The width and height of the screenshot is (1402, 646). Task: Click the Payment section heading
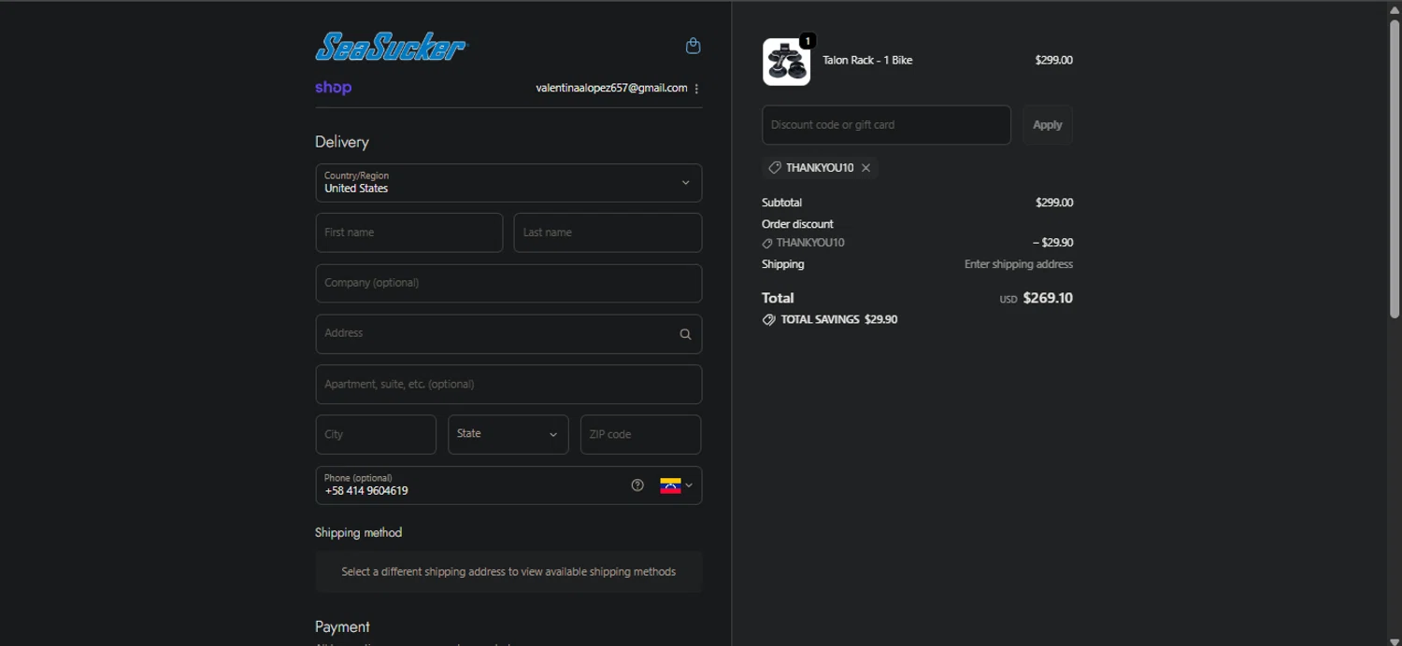tap(342, 626)
